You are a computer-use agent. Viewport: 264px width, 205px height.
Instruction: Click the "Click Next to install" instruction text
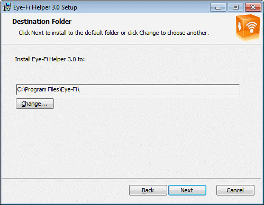pyautogui.click(x=114, y=33)
